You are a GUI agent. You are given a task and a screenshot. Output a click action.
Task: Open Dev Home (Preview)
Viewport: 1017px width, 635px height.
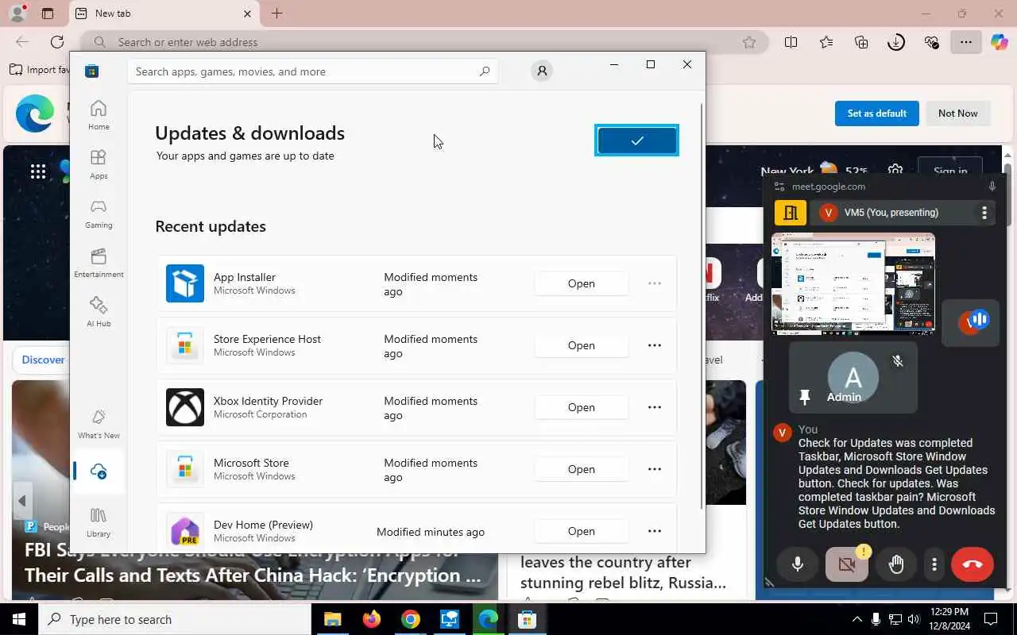point(581,531)
